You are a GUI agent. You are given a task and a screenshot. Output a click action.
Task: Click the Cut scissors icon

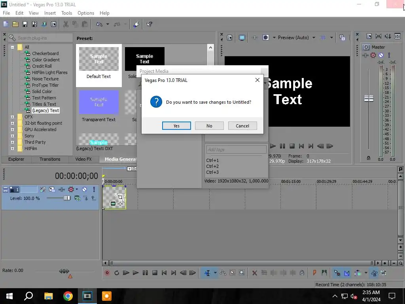(x=66, y=24)
